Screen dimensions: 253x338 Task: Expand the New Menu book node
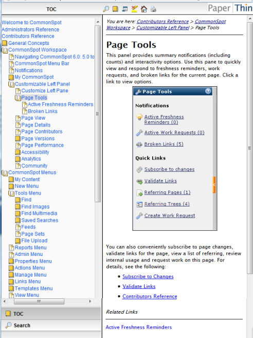[x=11, y=186]
